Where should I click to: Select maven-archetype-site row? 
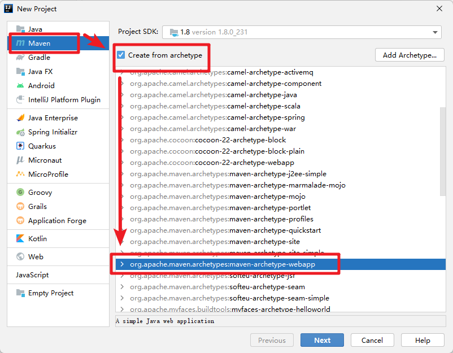(281, 242)
